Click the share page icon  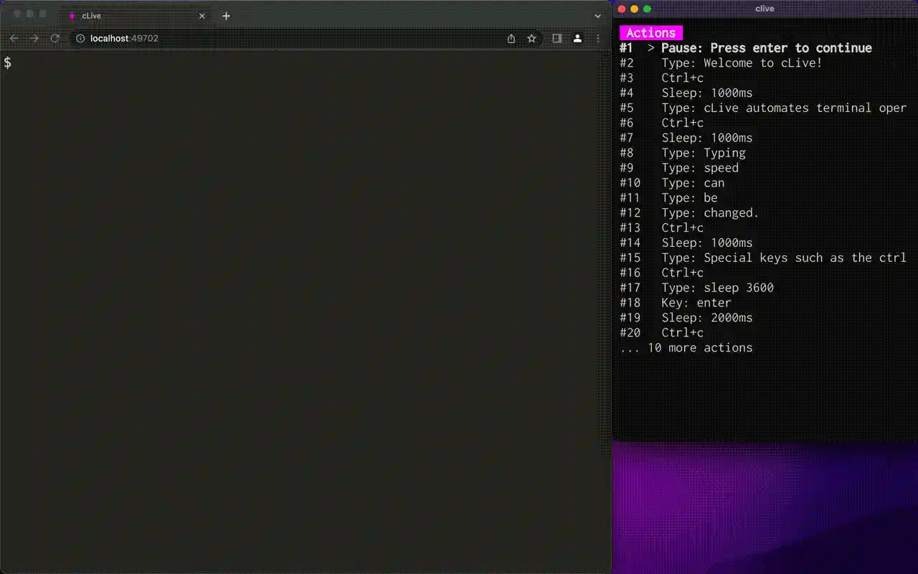point(511,39)
